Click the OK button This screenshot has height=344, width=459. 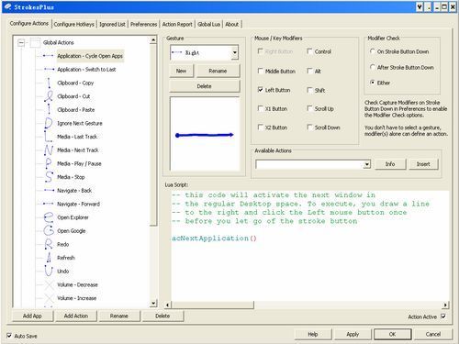click(392, 334)
